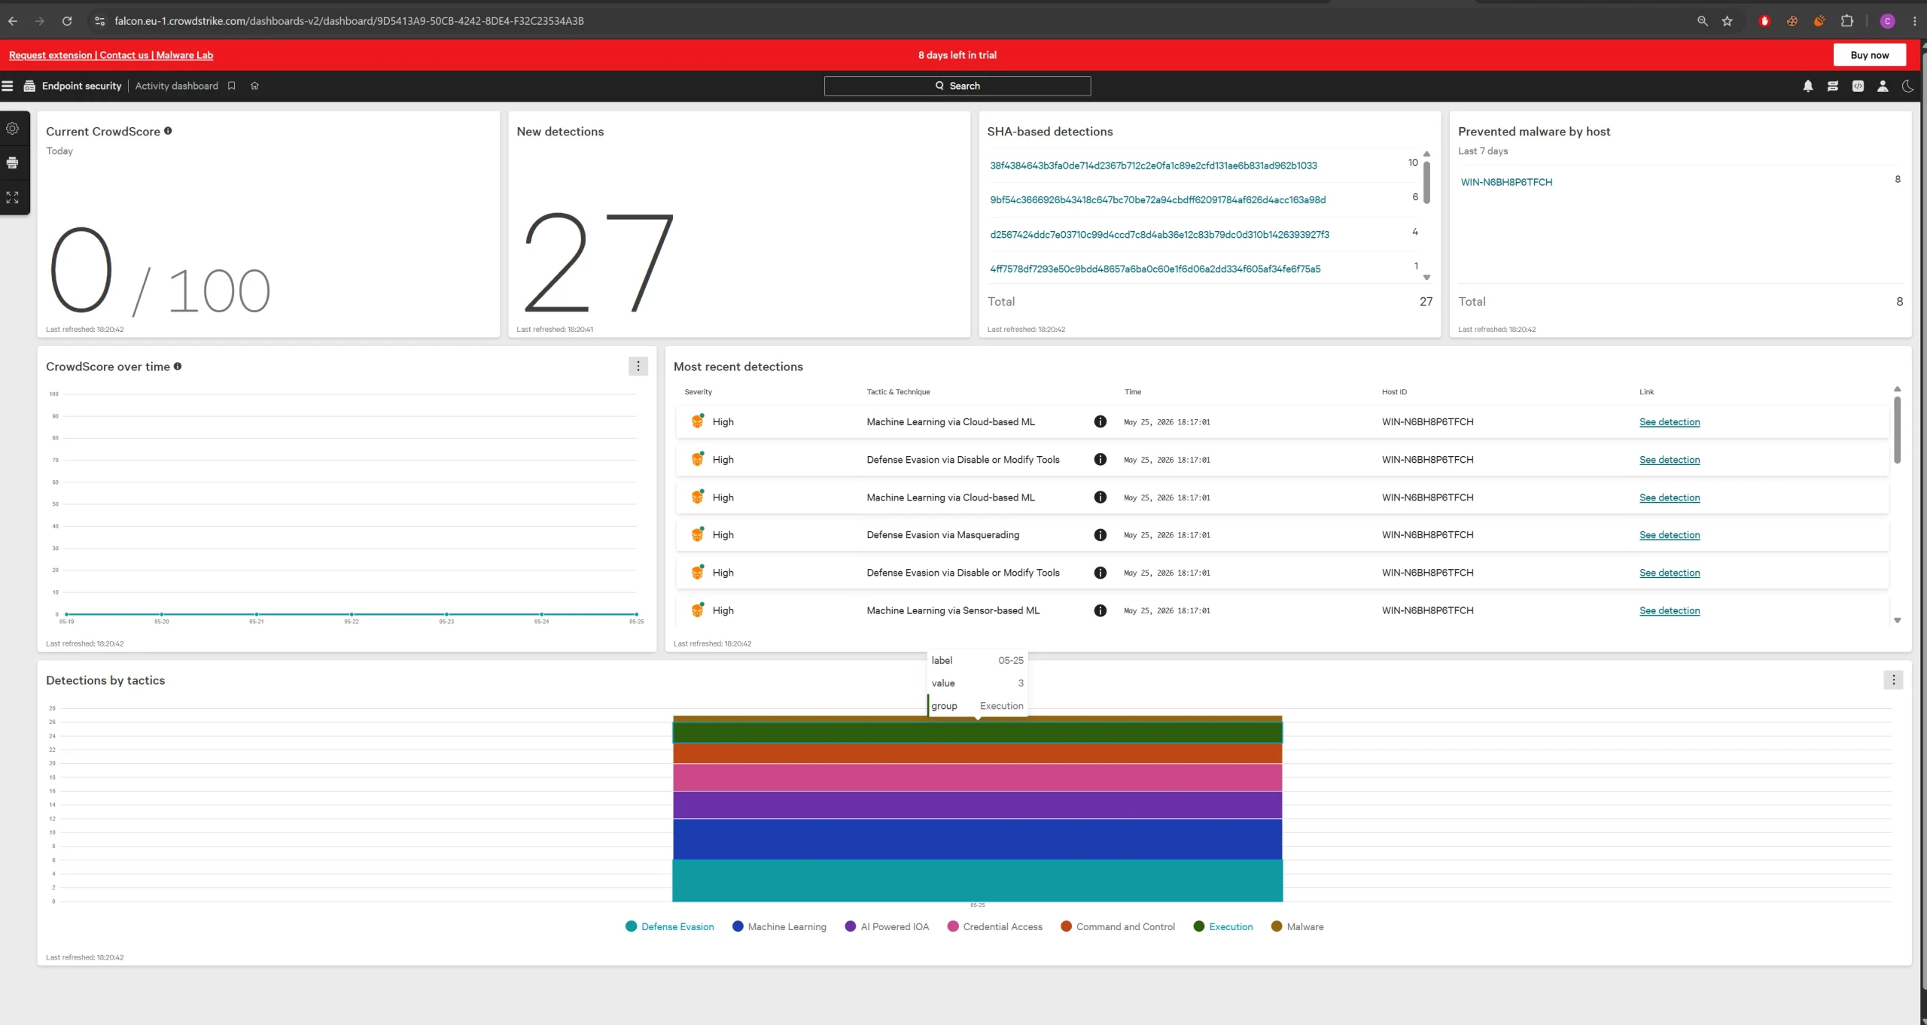Open the notifications bell
This screenshot has height=1025, width=1927.
(x=1808, y=86)
